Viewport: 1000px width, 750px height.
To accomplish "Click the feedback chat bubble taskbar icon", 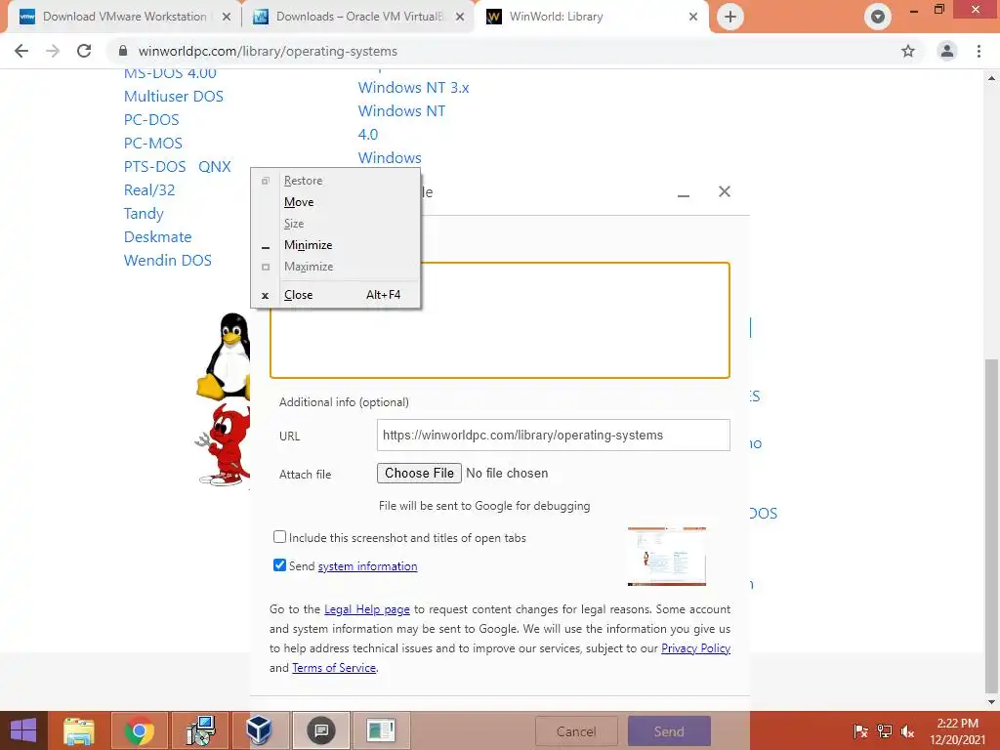I will [x=320, y=730].
